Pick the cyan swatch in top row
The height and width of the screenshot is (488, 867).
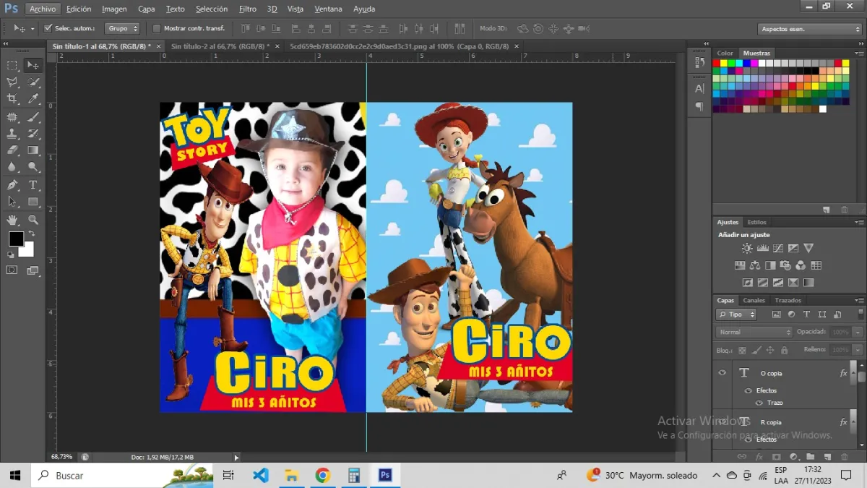click(740, 63)
